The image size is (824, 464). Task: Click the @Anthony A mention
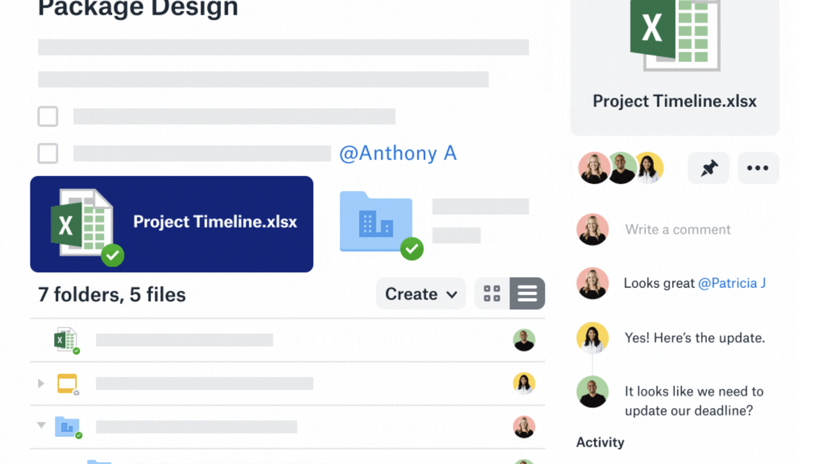coord(398,153)
